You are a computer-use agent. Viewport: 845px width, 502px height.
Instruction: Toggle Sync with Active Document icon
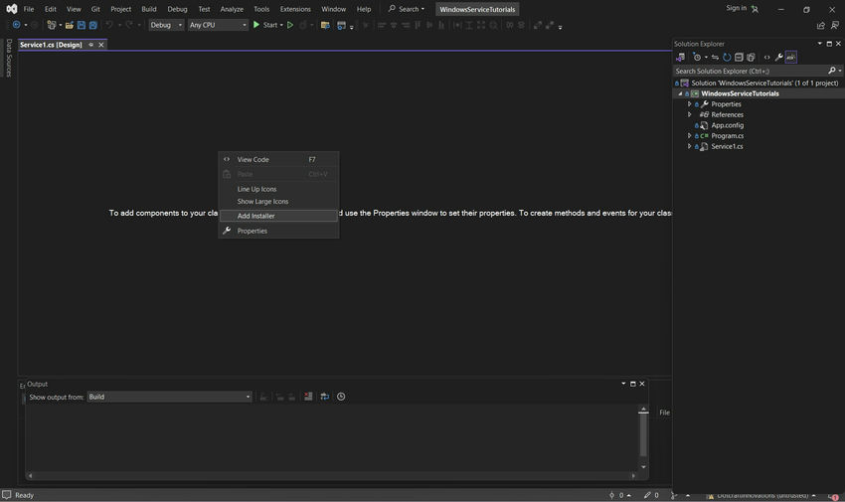(x=715, y=57)
